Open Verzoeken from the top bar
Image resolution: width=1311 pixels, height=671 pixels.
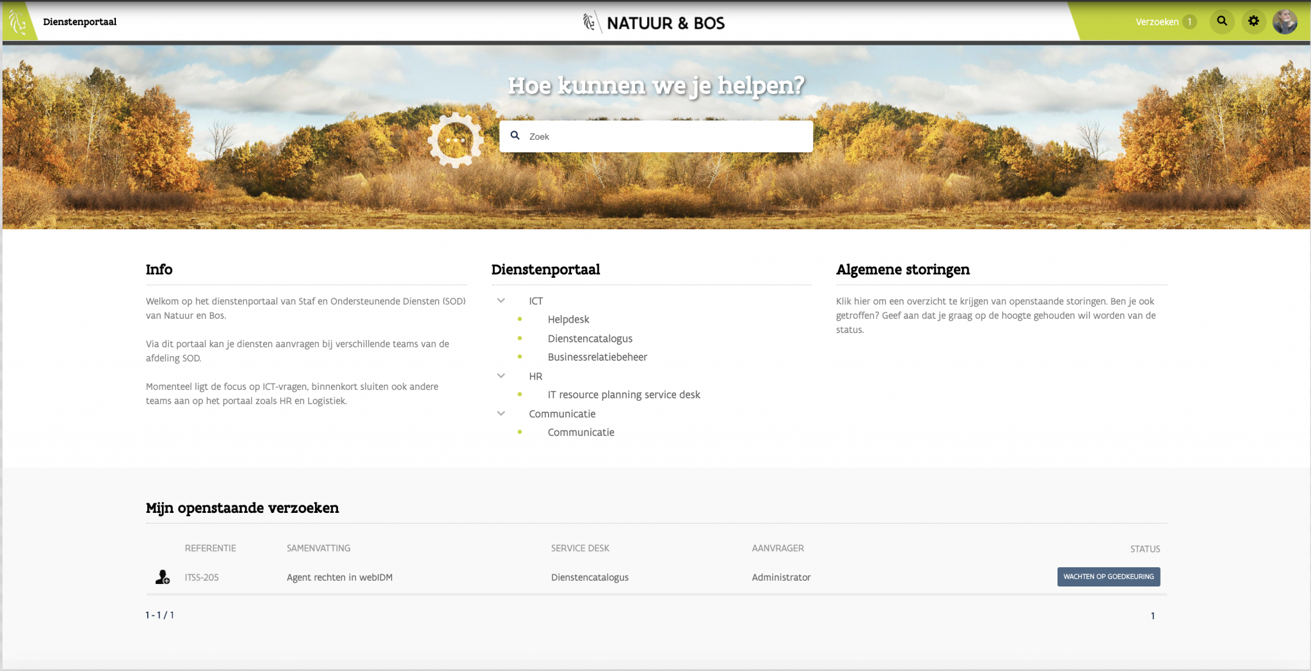pos(1156,21)
